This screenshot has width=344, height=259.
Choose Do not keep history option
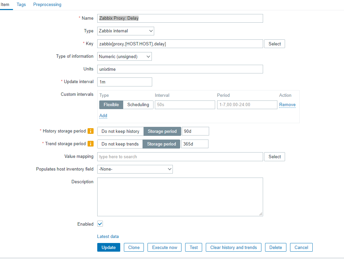[x=120, y=131]
